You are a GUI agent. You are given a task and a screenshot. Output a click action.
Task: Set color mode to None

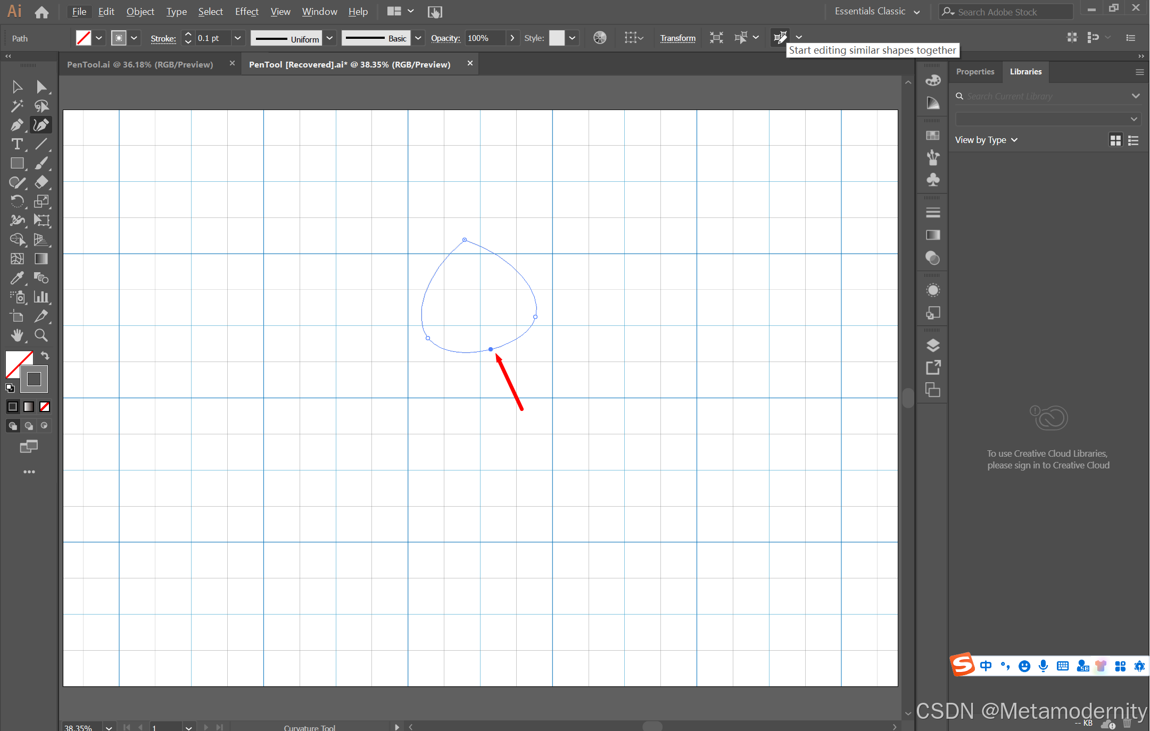(45, 407)
